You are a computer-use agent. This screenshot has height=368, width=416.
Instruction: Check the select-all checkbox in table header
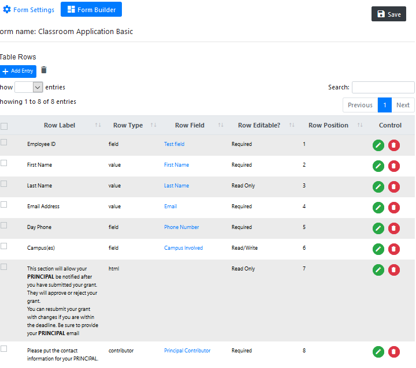[4, 126]
